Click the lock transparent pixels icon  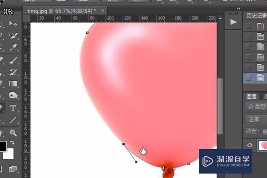pos(265,132)
